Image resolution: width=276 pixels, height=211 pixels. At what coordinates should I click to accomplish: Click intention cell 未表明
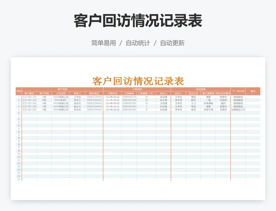pyautogui.click(x=223, y=100)
